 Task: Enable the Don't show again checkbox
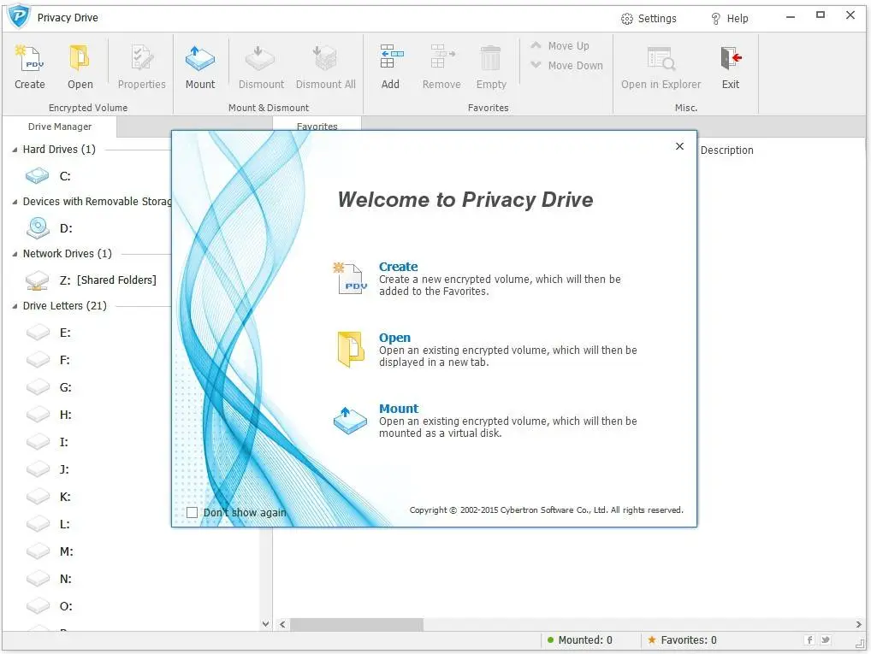point(192,512)
